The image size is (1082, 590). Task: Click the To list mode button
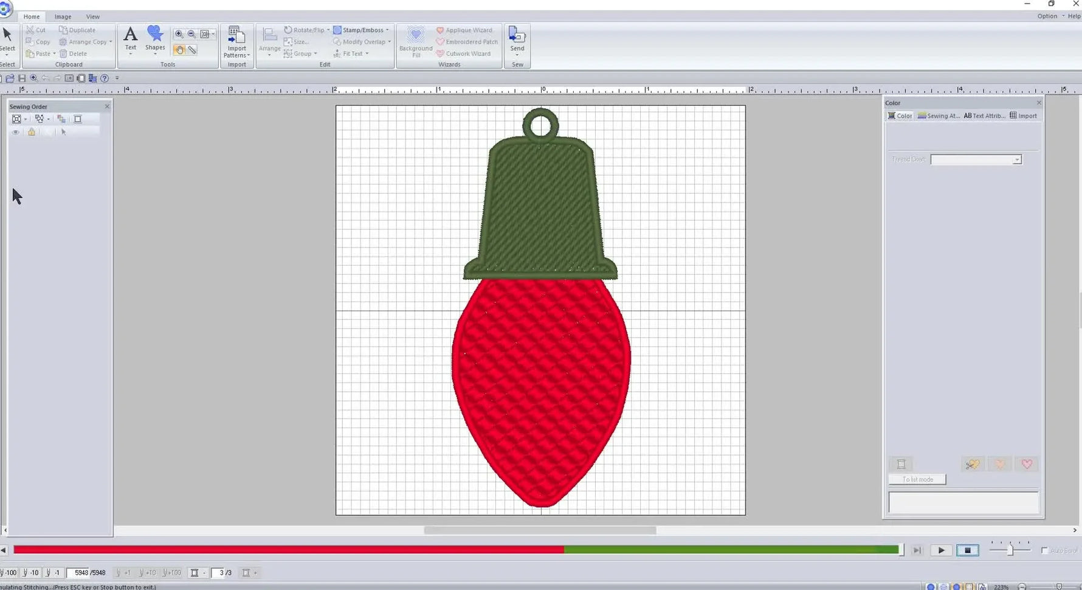click(917, 479)
